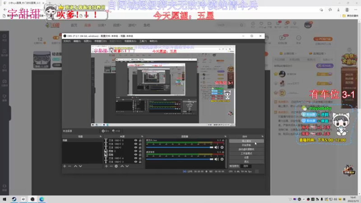The width and height of the screenshot is (361, 203).
Task: Open 麦克风/Aux audio settings gear
Action: click(222, 148)
